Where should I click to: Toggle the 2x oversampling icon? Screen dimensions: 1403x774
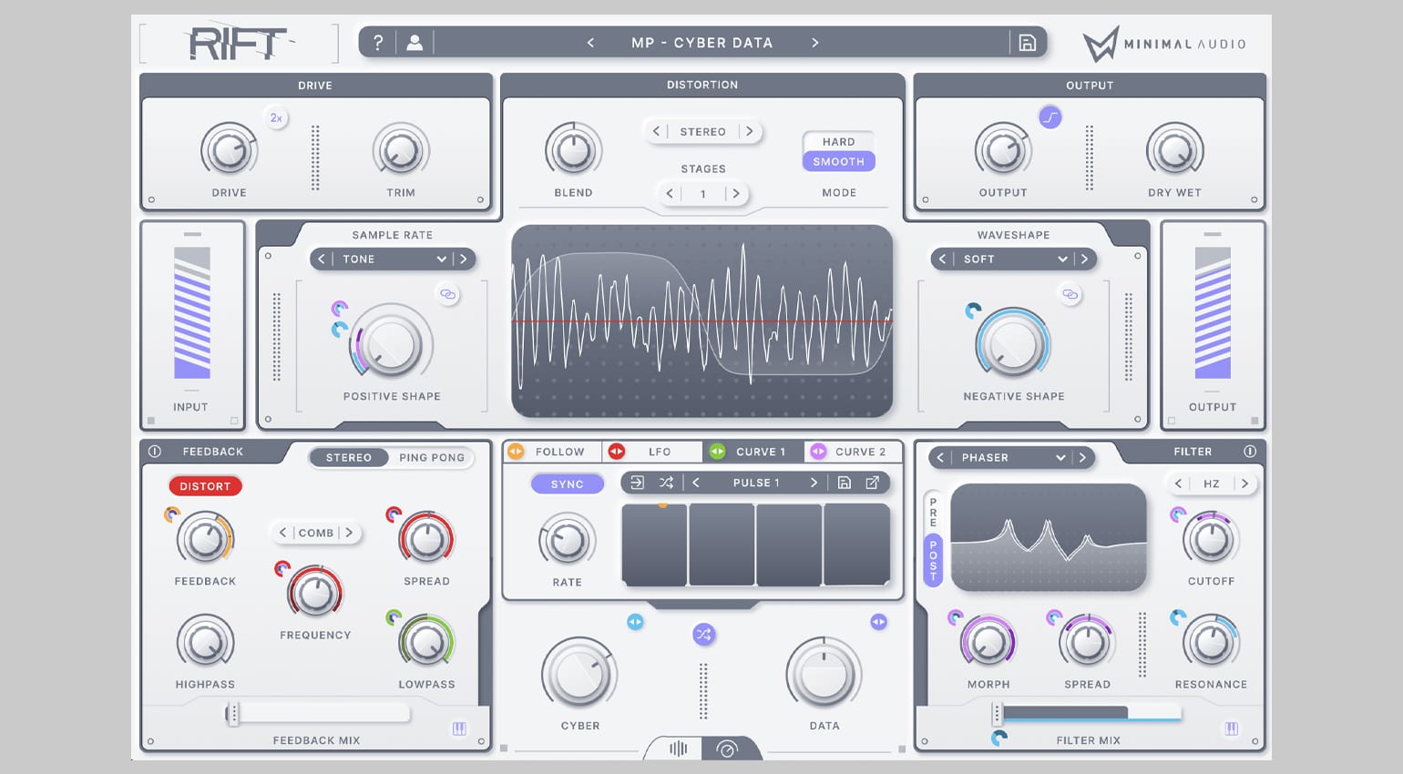(x=276, y=117)
